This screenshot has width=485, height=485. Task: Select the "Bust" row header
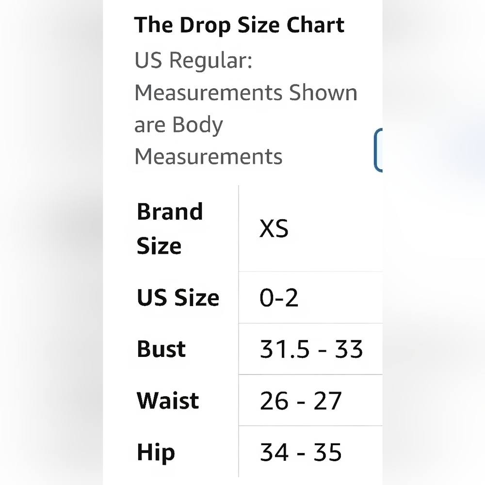coord(161,349)
